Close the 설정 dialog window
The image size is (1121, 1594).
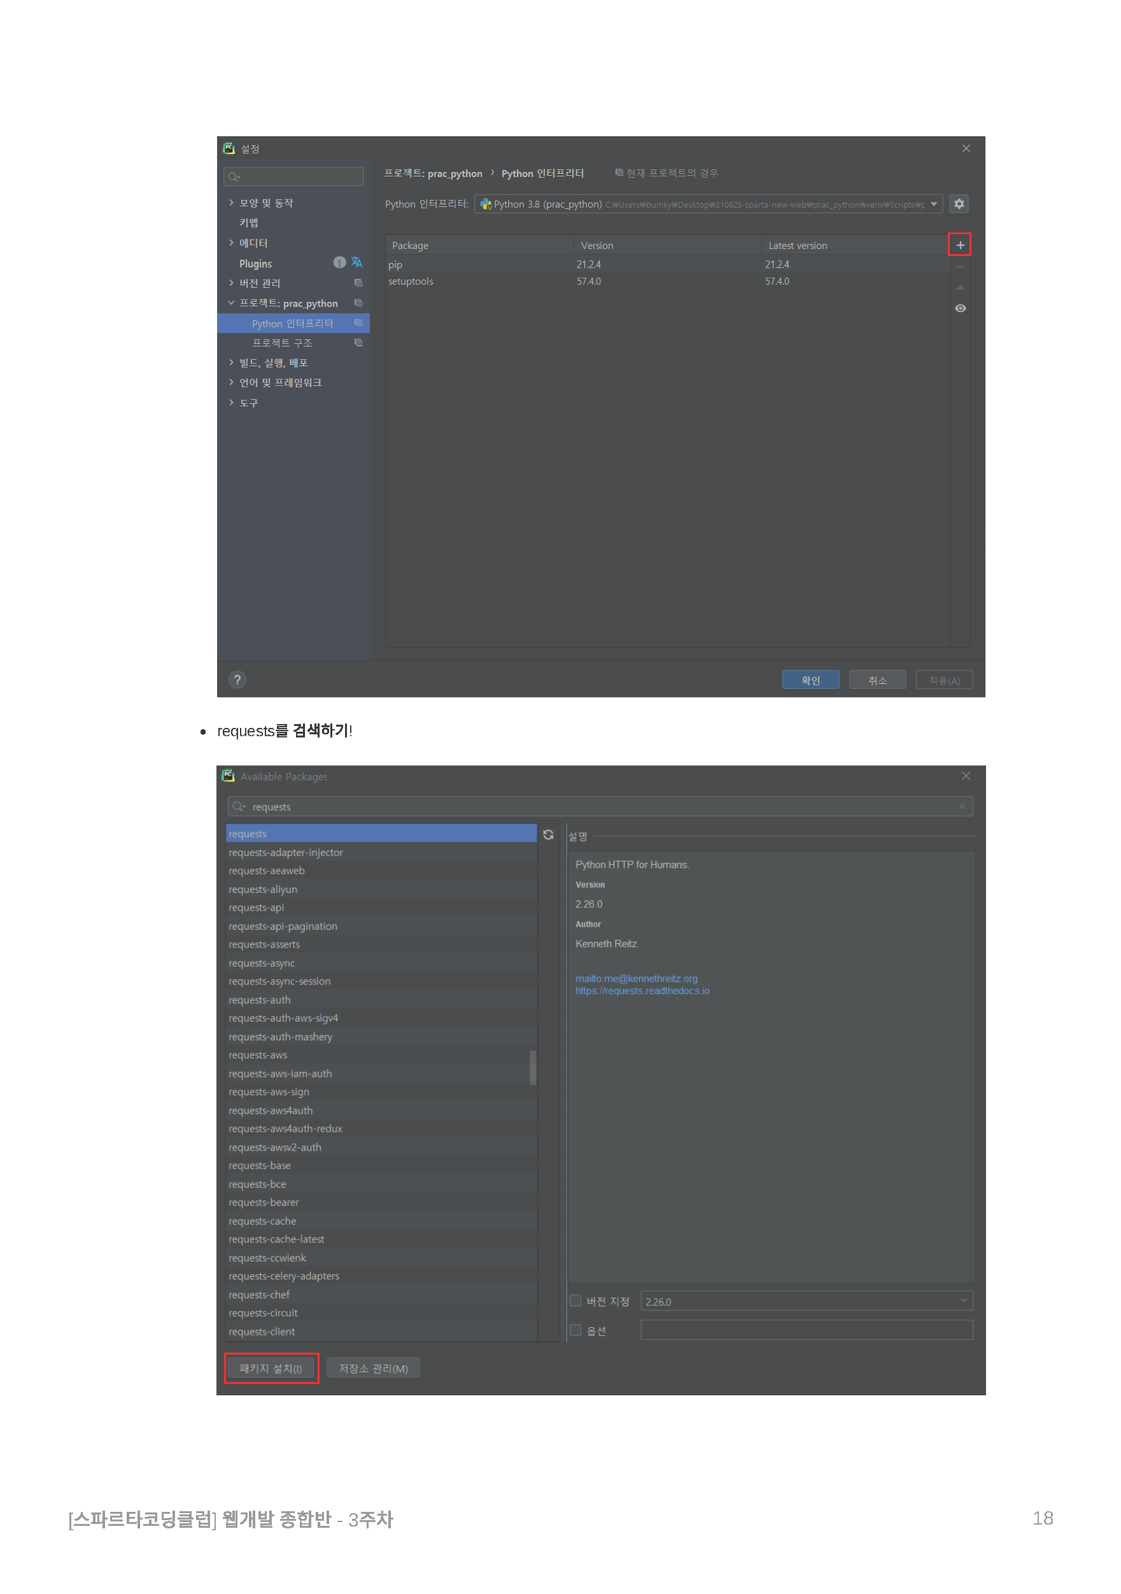point(966,148)
